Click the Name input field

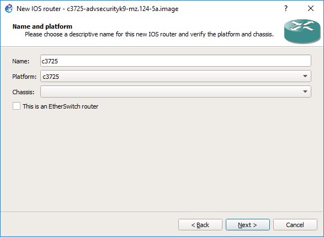(176, 61)
